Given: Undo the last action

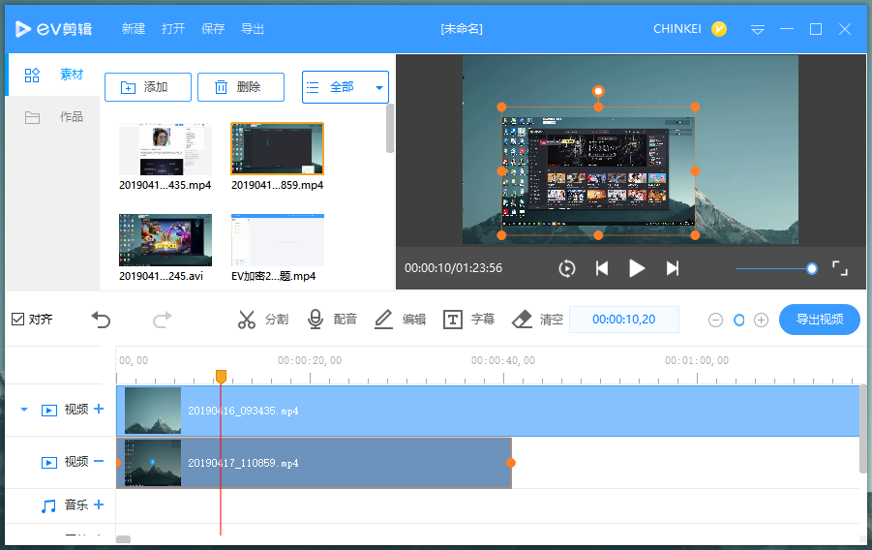Looking at the screenshot, I should tap(101, 320).
